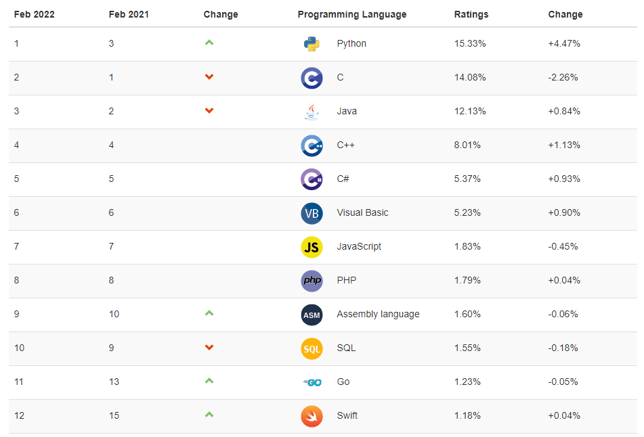Click the Programming Language column header
644x437 pixels.
click(352, 14)
